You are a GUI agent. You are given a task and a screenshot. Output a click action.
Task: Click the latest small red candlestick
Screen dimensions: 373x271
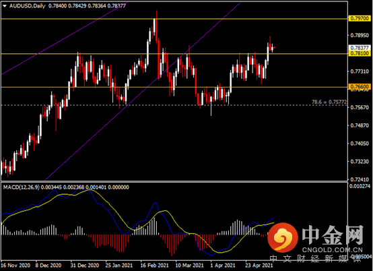275,48
